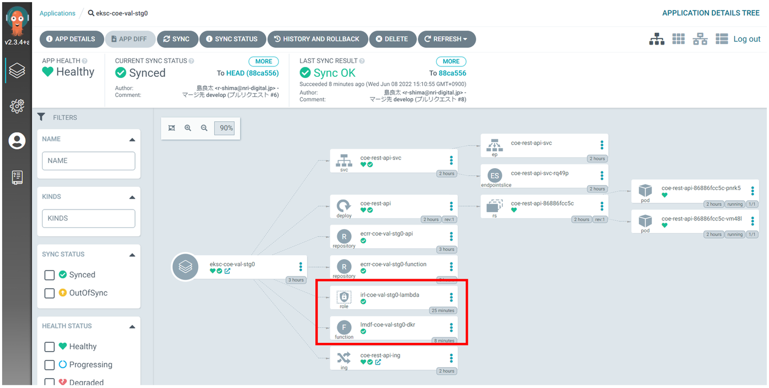Switch to tree view layout icon
769x388 pixels.
point(657,39)
